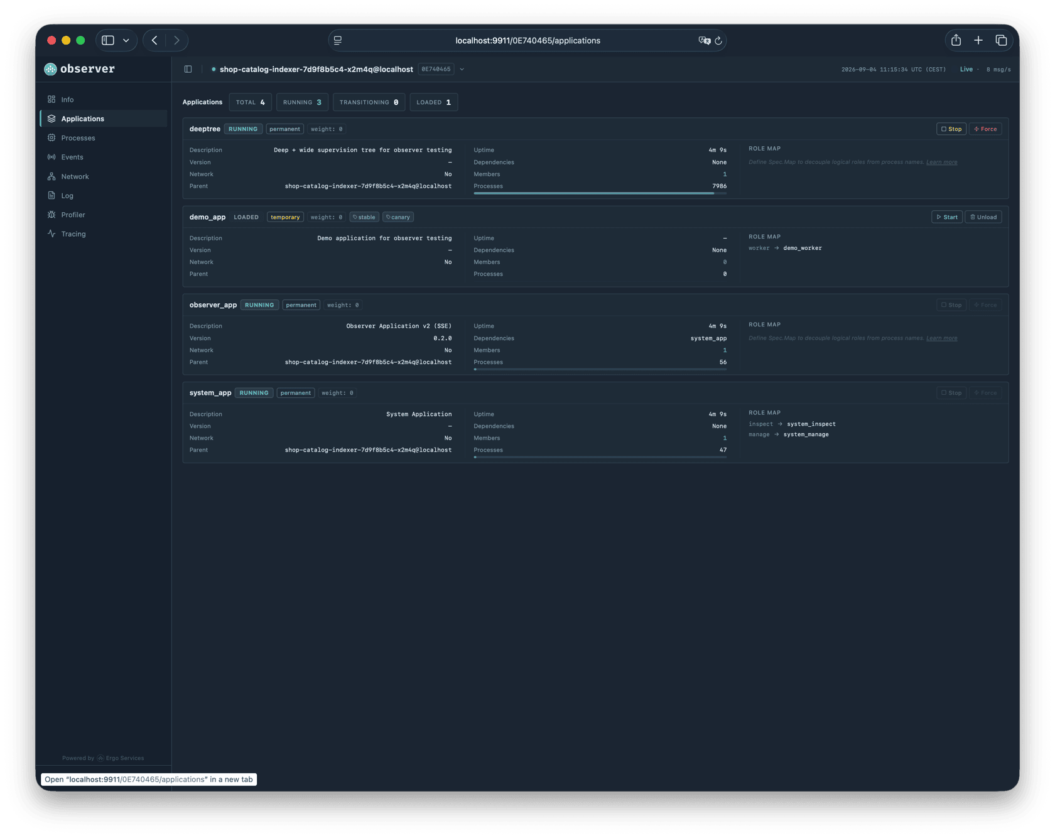Click the observer logo icon
This screenshot has width=1055, height=838.
[x=50, y=69]
